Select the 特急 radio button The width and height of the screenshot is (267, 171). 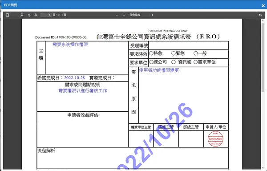pyautogui.click(x=151, y=53)
